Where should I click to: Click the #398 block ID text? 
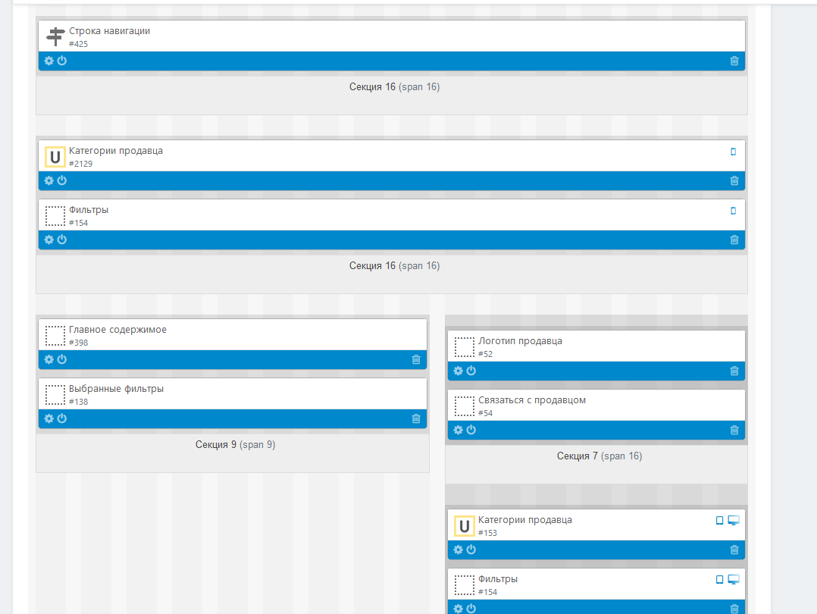(78, 343)
